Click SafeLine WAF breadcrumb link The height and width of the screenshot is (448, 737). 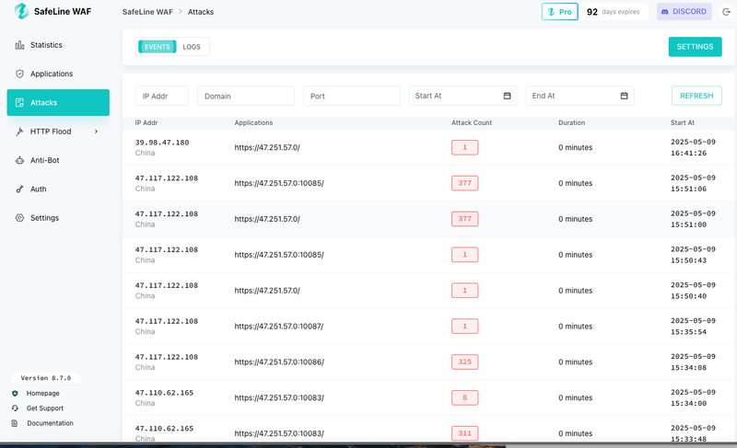click(x=147, y=12)
